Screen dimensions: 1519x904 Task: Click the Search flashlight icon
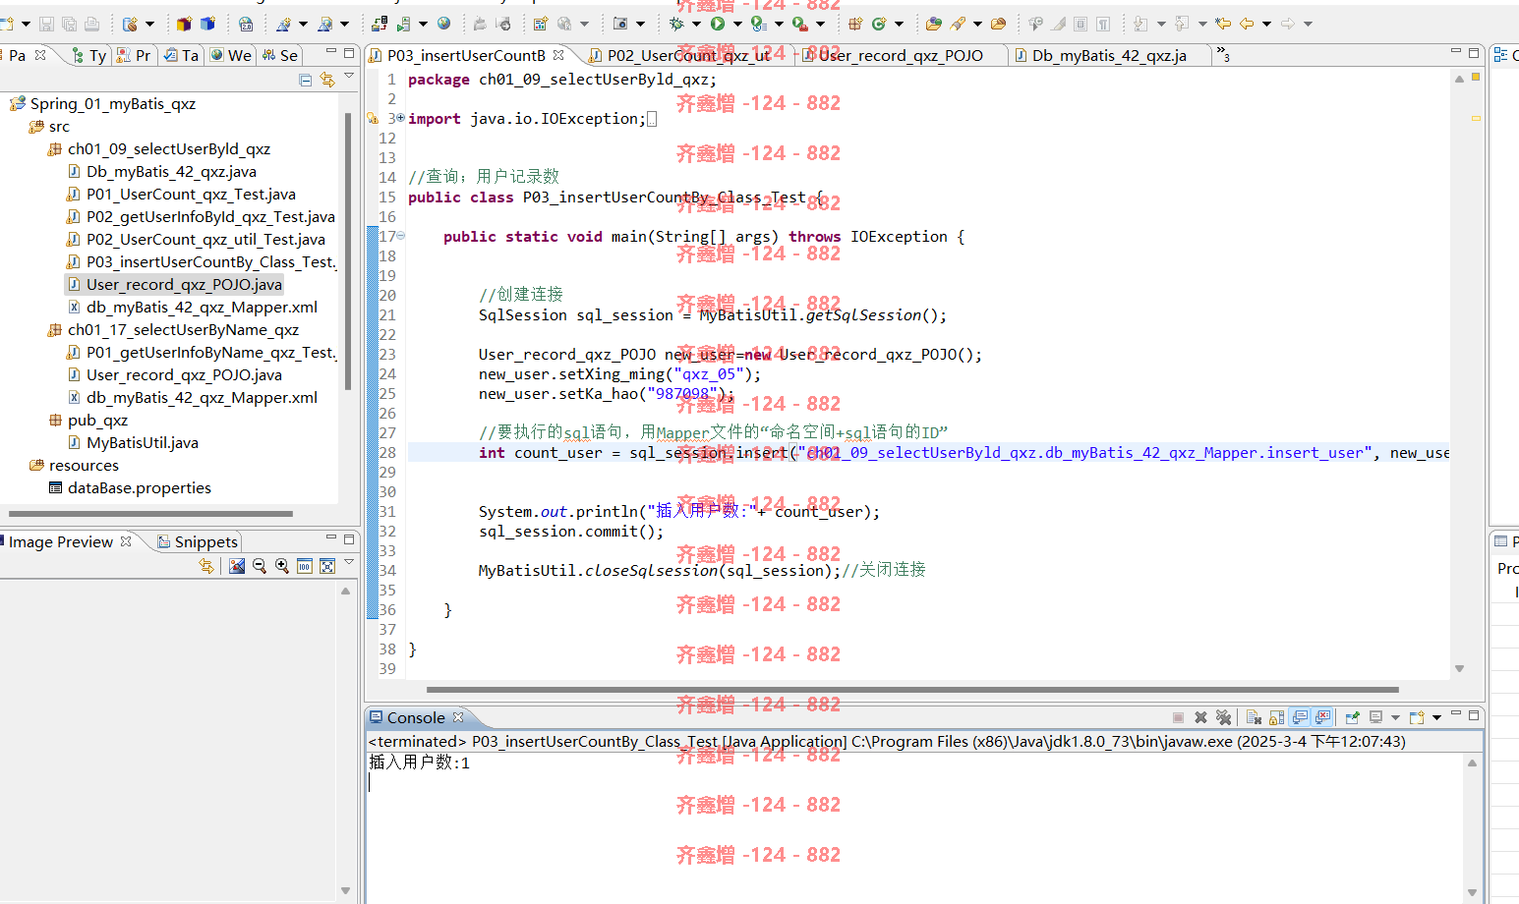957,24
